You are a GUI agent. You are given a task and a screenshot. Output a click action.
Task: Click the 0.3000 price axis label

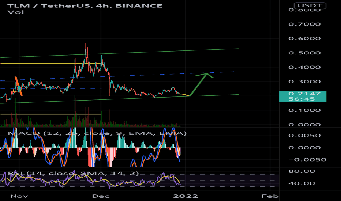304,81
